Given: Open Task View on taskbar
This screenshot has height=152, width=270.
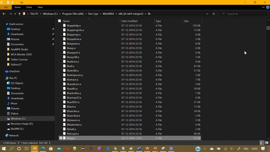Looking at the screenshot, I should 27,149.
